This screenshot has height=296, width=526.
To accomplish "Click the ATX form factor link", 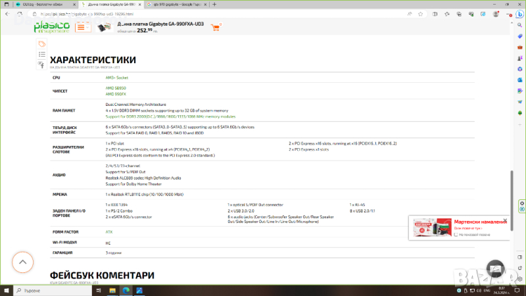I will (108, 232).
